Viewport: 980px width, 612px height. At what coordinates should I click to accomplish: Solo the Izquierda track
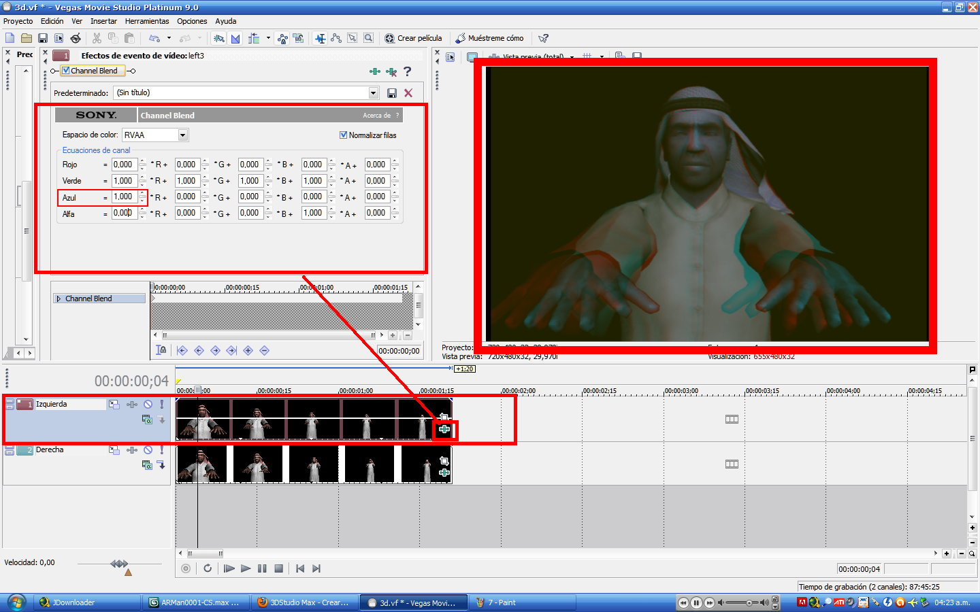(162, 404)
